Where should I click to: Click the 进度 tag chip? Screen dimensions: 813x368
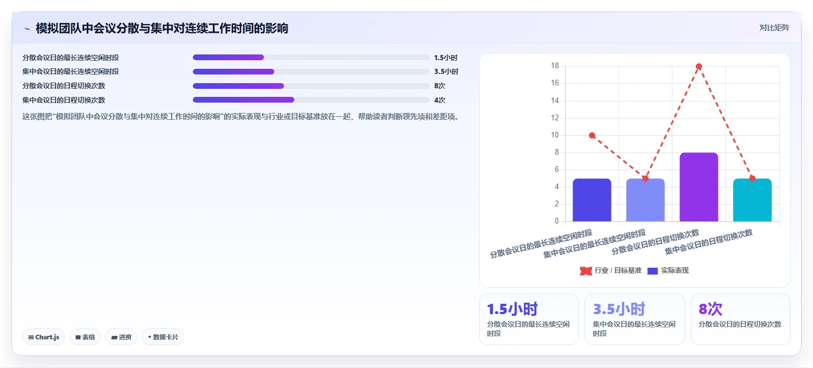(x=121, y=337)
